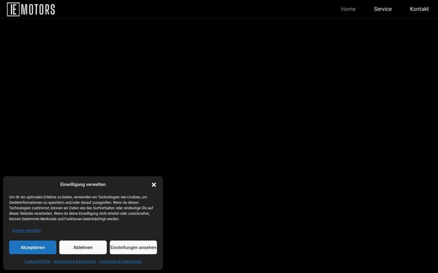Decline cookies via the Ablehnen button

[x=83, y=248]
